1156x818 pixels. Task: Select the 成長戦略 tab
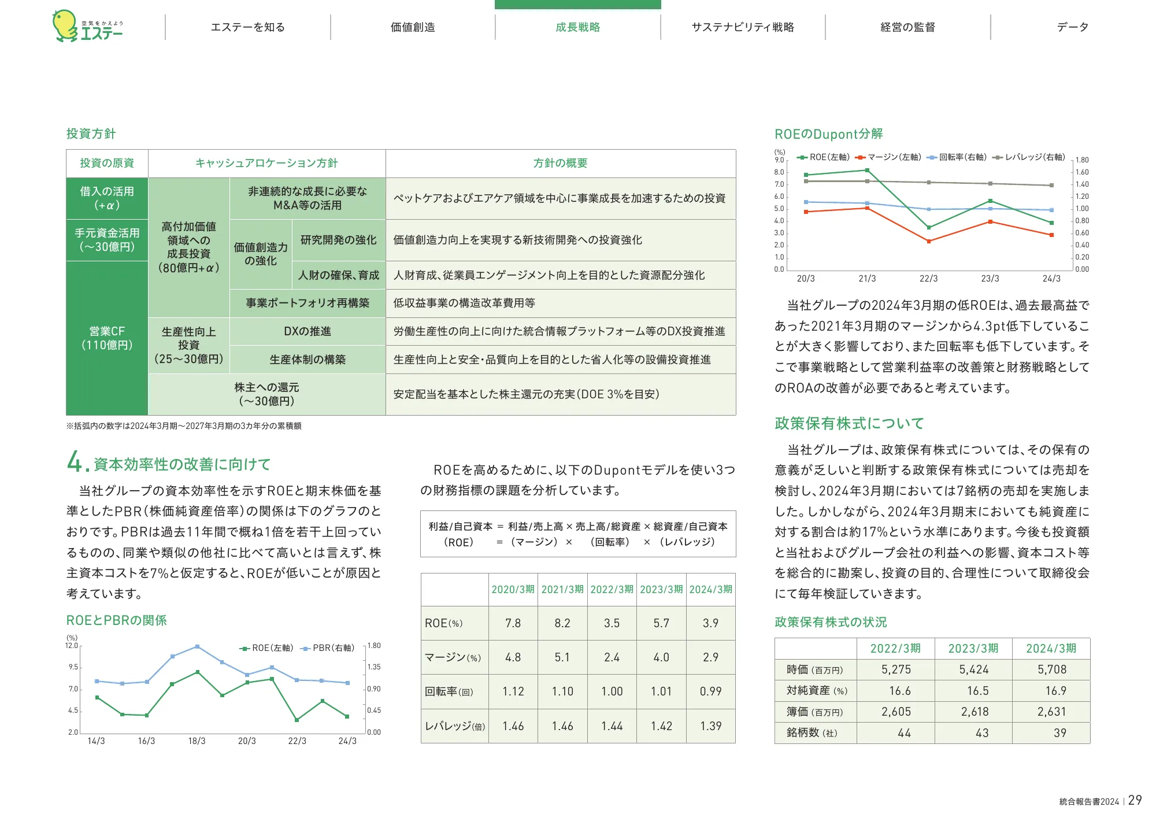coord(578,27)
